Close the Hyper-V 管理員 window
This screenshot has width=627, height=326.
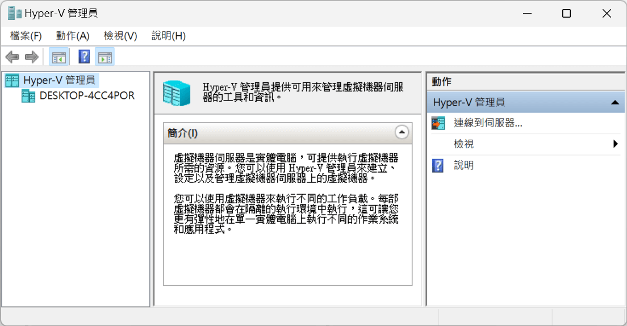[607, 13]
